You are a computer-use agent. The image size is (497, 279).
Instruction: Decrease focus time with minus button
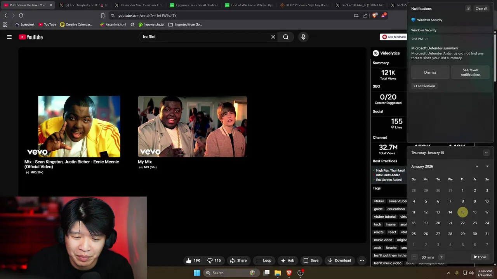click(414, 257)
